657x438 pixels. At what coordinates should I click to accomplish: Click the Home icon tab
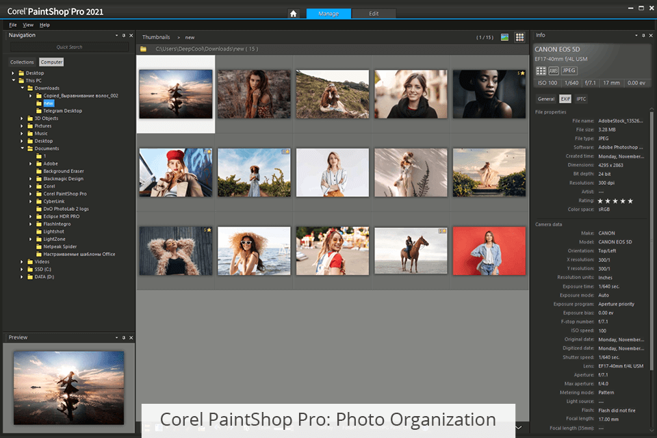click(293, 14)
